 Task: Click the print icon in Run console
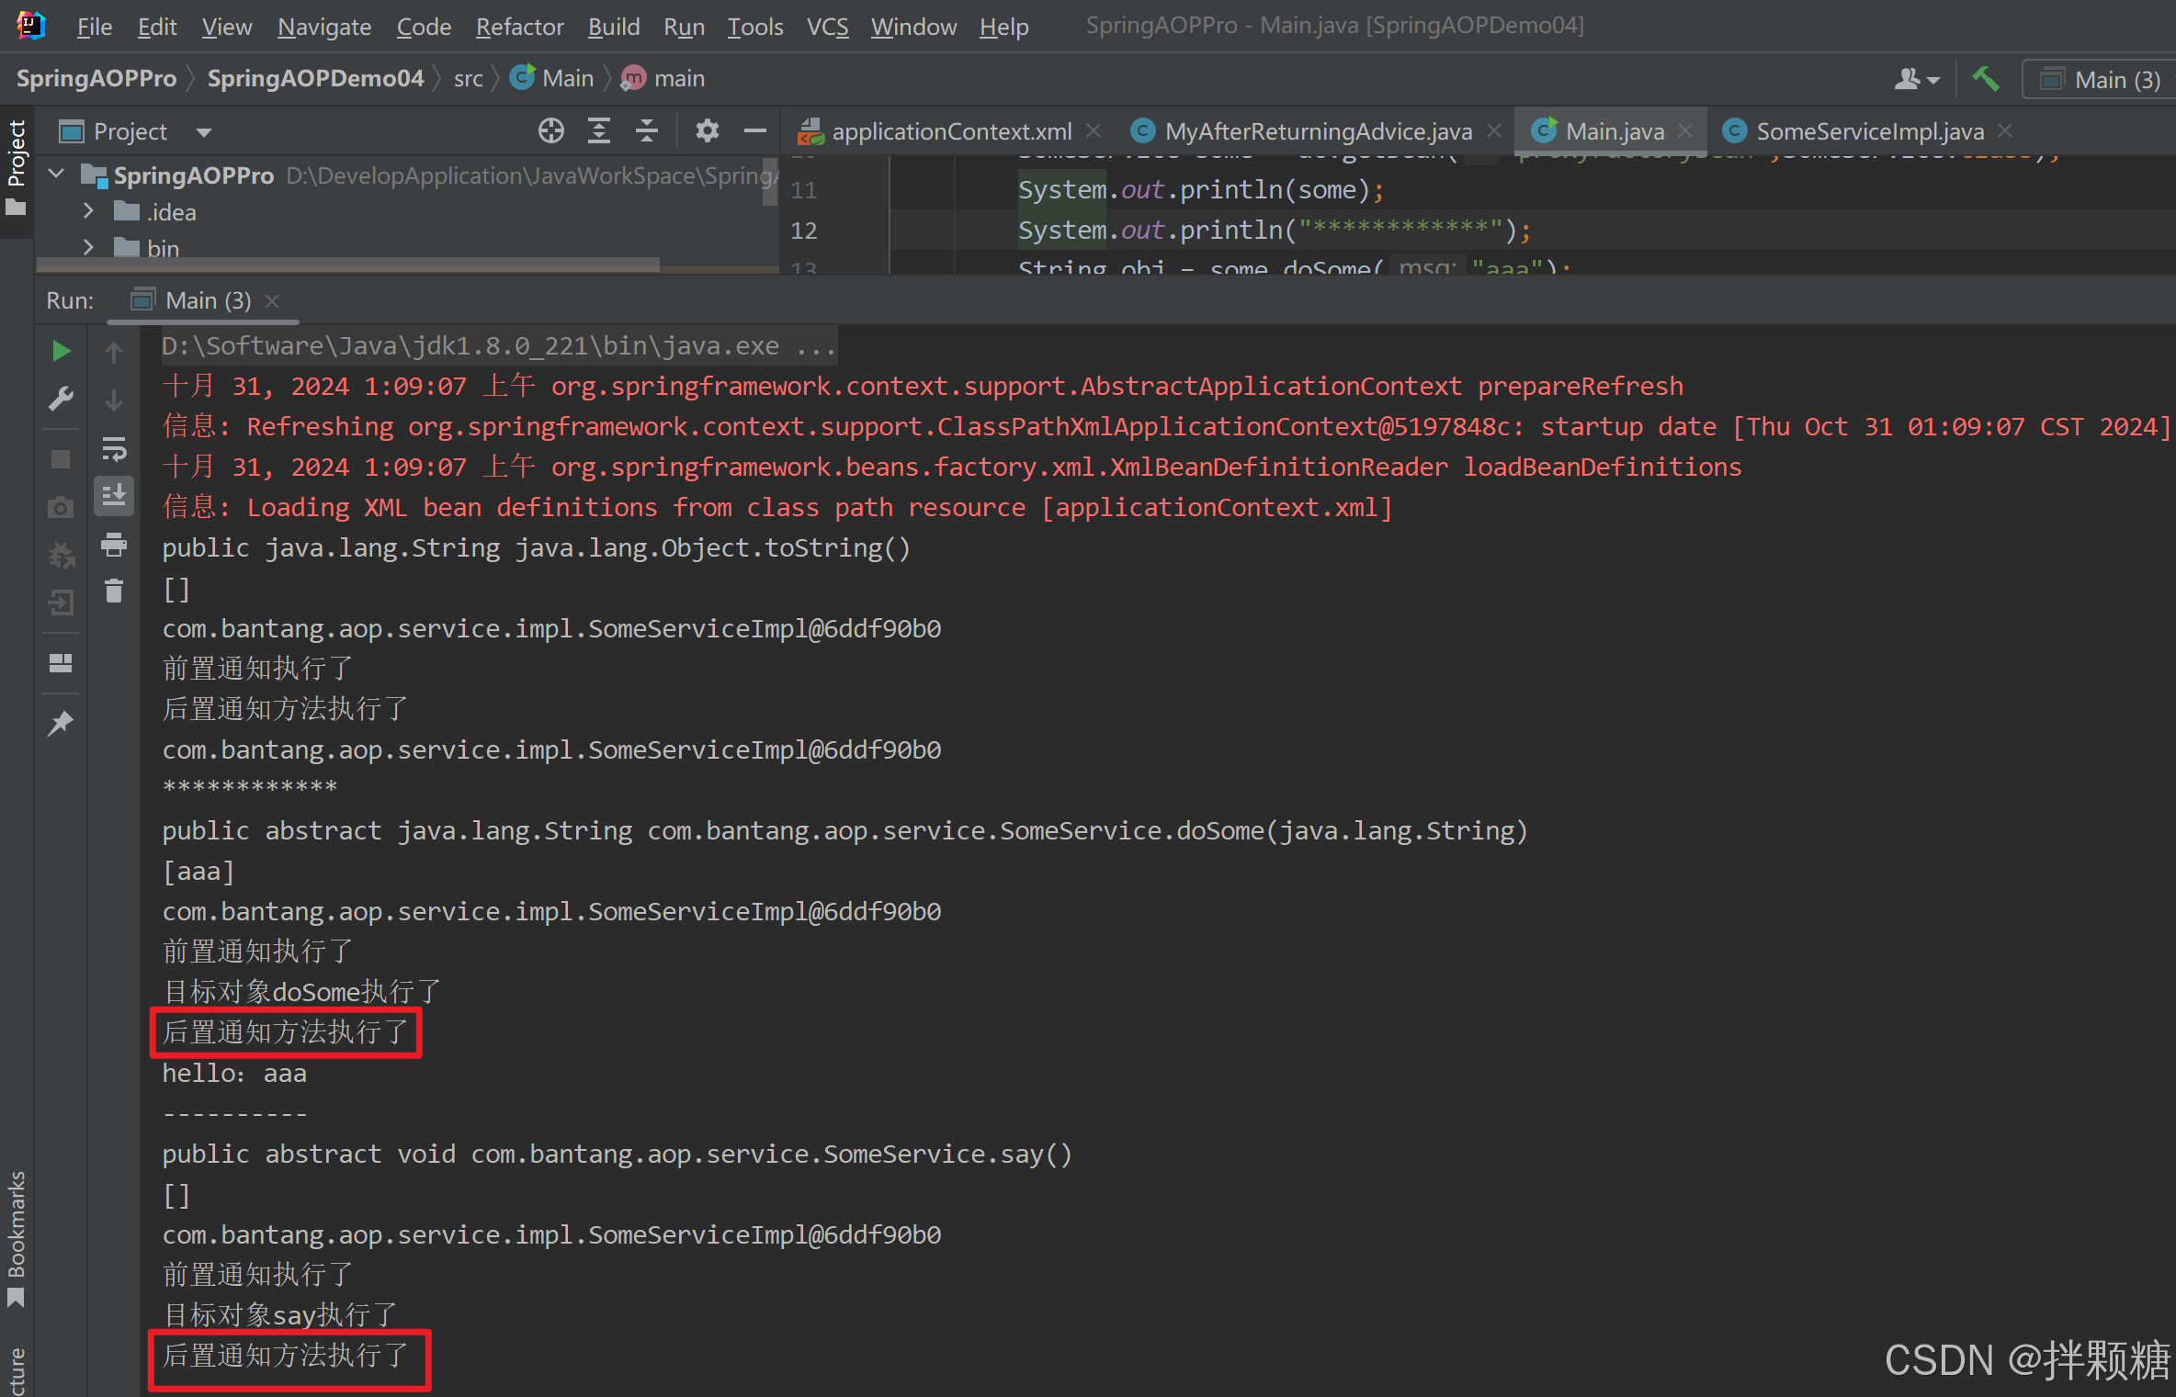coord(114,546)
